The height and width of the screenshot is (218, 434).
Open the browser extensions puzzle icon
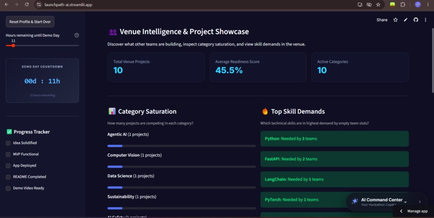(x=403, y=4)
